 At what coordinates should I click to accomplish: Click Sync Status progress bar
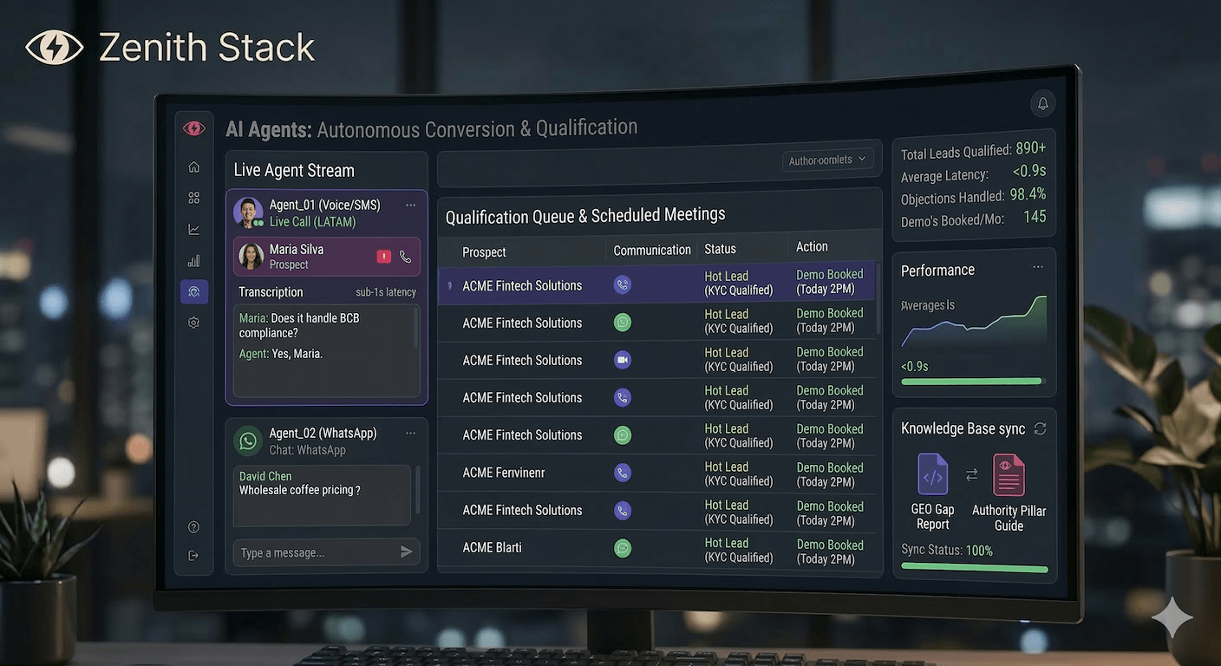(x=973, y=569)
